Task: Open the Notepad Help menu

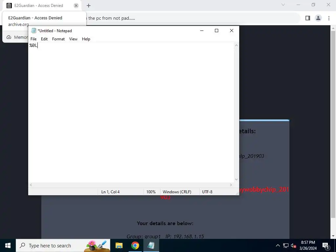Action: pos(86,39)
